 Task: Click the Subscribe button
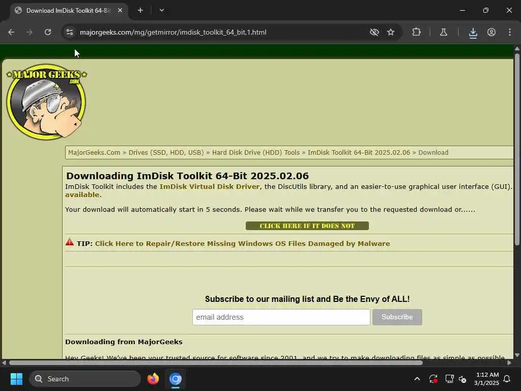point(397,317)
